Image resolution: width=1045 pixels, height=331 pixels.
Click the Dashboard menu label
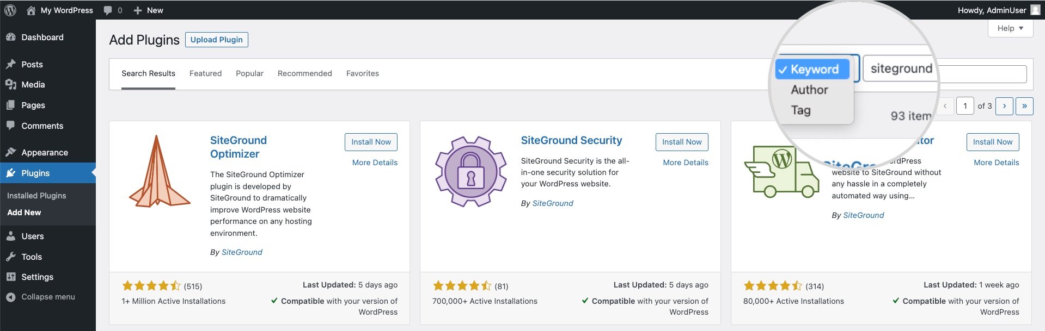(x=42, y=37)
